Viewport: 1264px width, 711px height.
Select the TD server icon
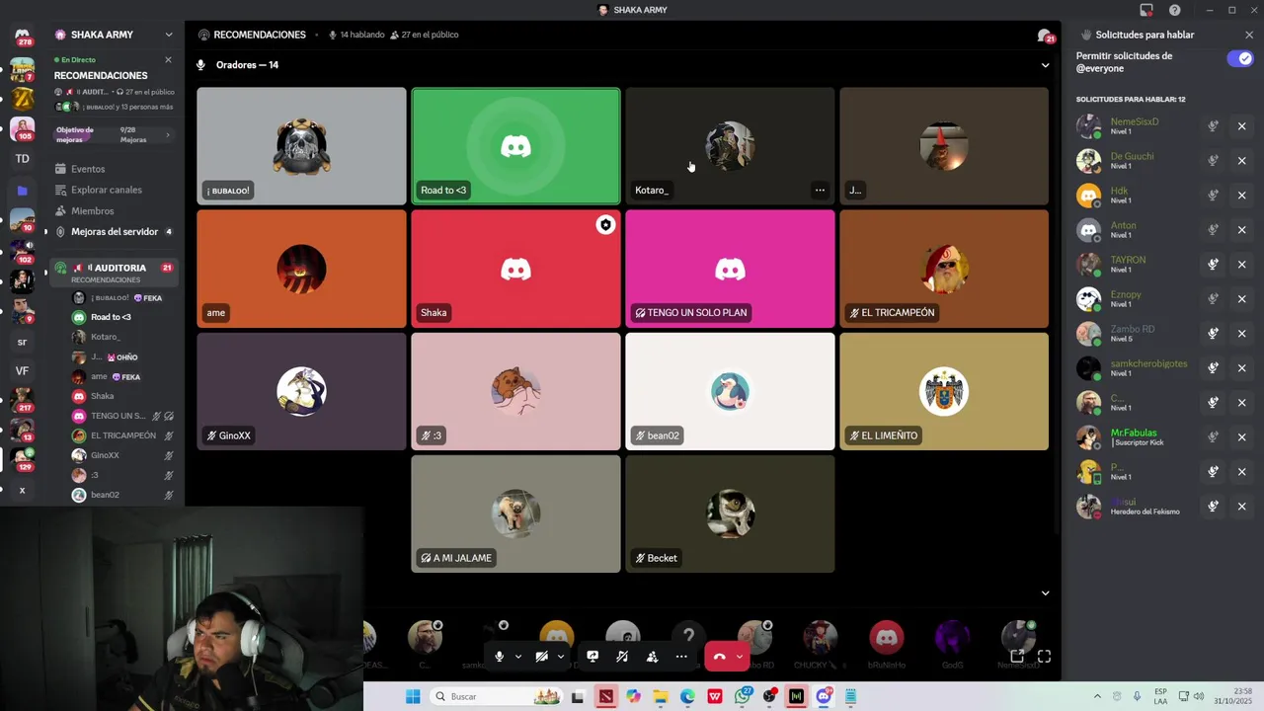point(22,159)
